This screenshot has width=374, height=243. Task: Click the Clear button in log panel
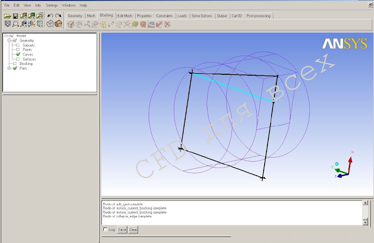[x=133, y=229]
